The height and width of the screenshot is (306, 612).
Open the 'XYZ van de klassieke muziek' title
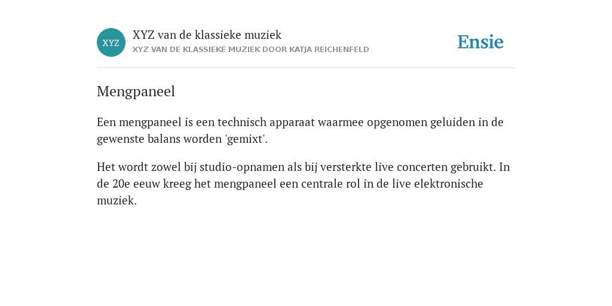tap(207, 35)
